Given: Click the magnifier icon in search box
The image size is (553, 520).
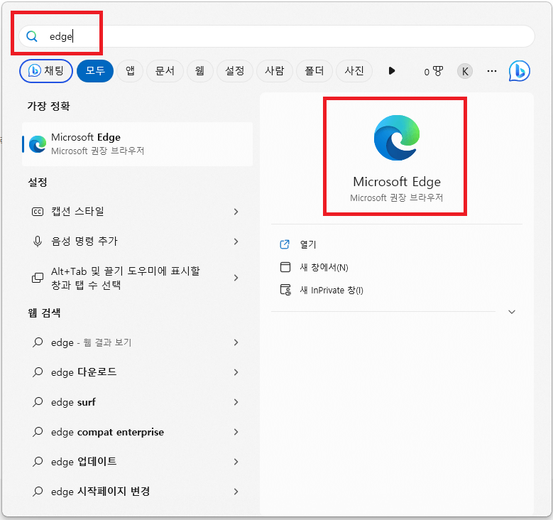Looking at the screenshot, I should pyautogui.click(x=32, y=36).
